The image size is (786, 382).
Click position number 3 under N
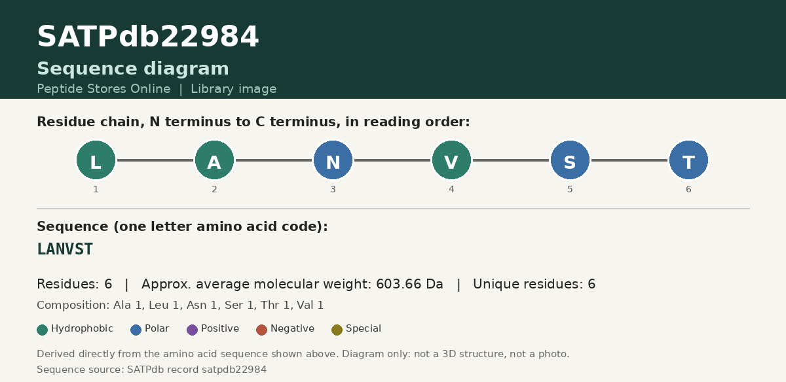[x=333, y=190]
